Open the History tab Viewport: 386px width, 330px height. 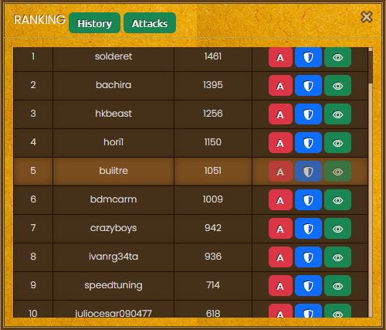[x=94, y=23]
